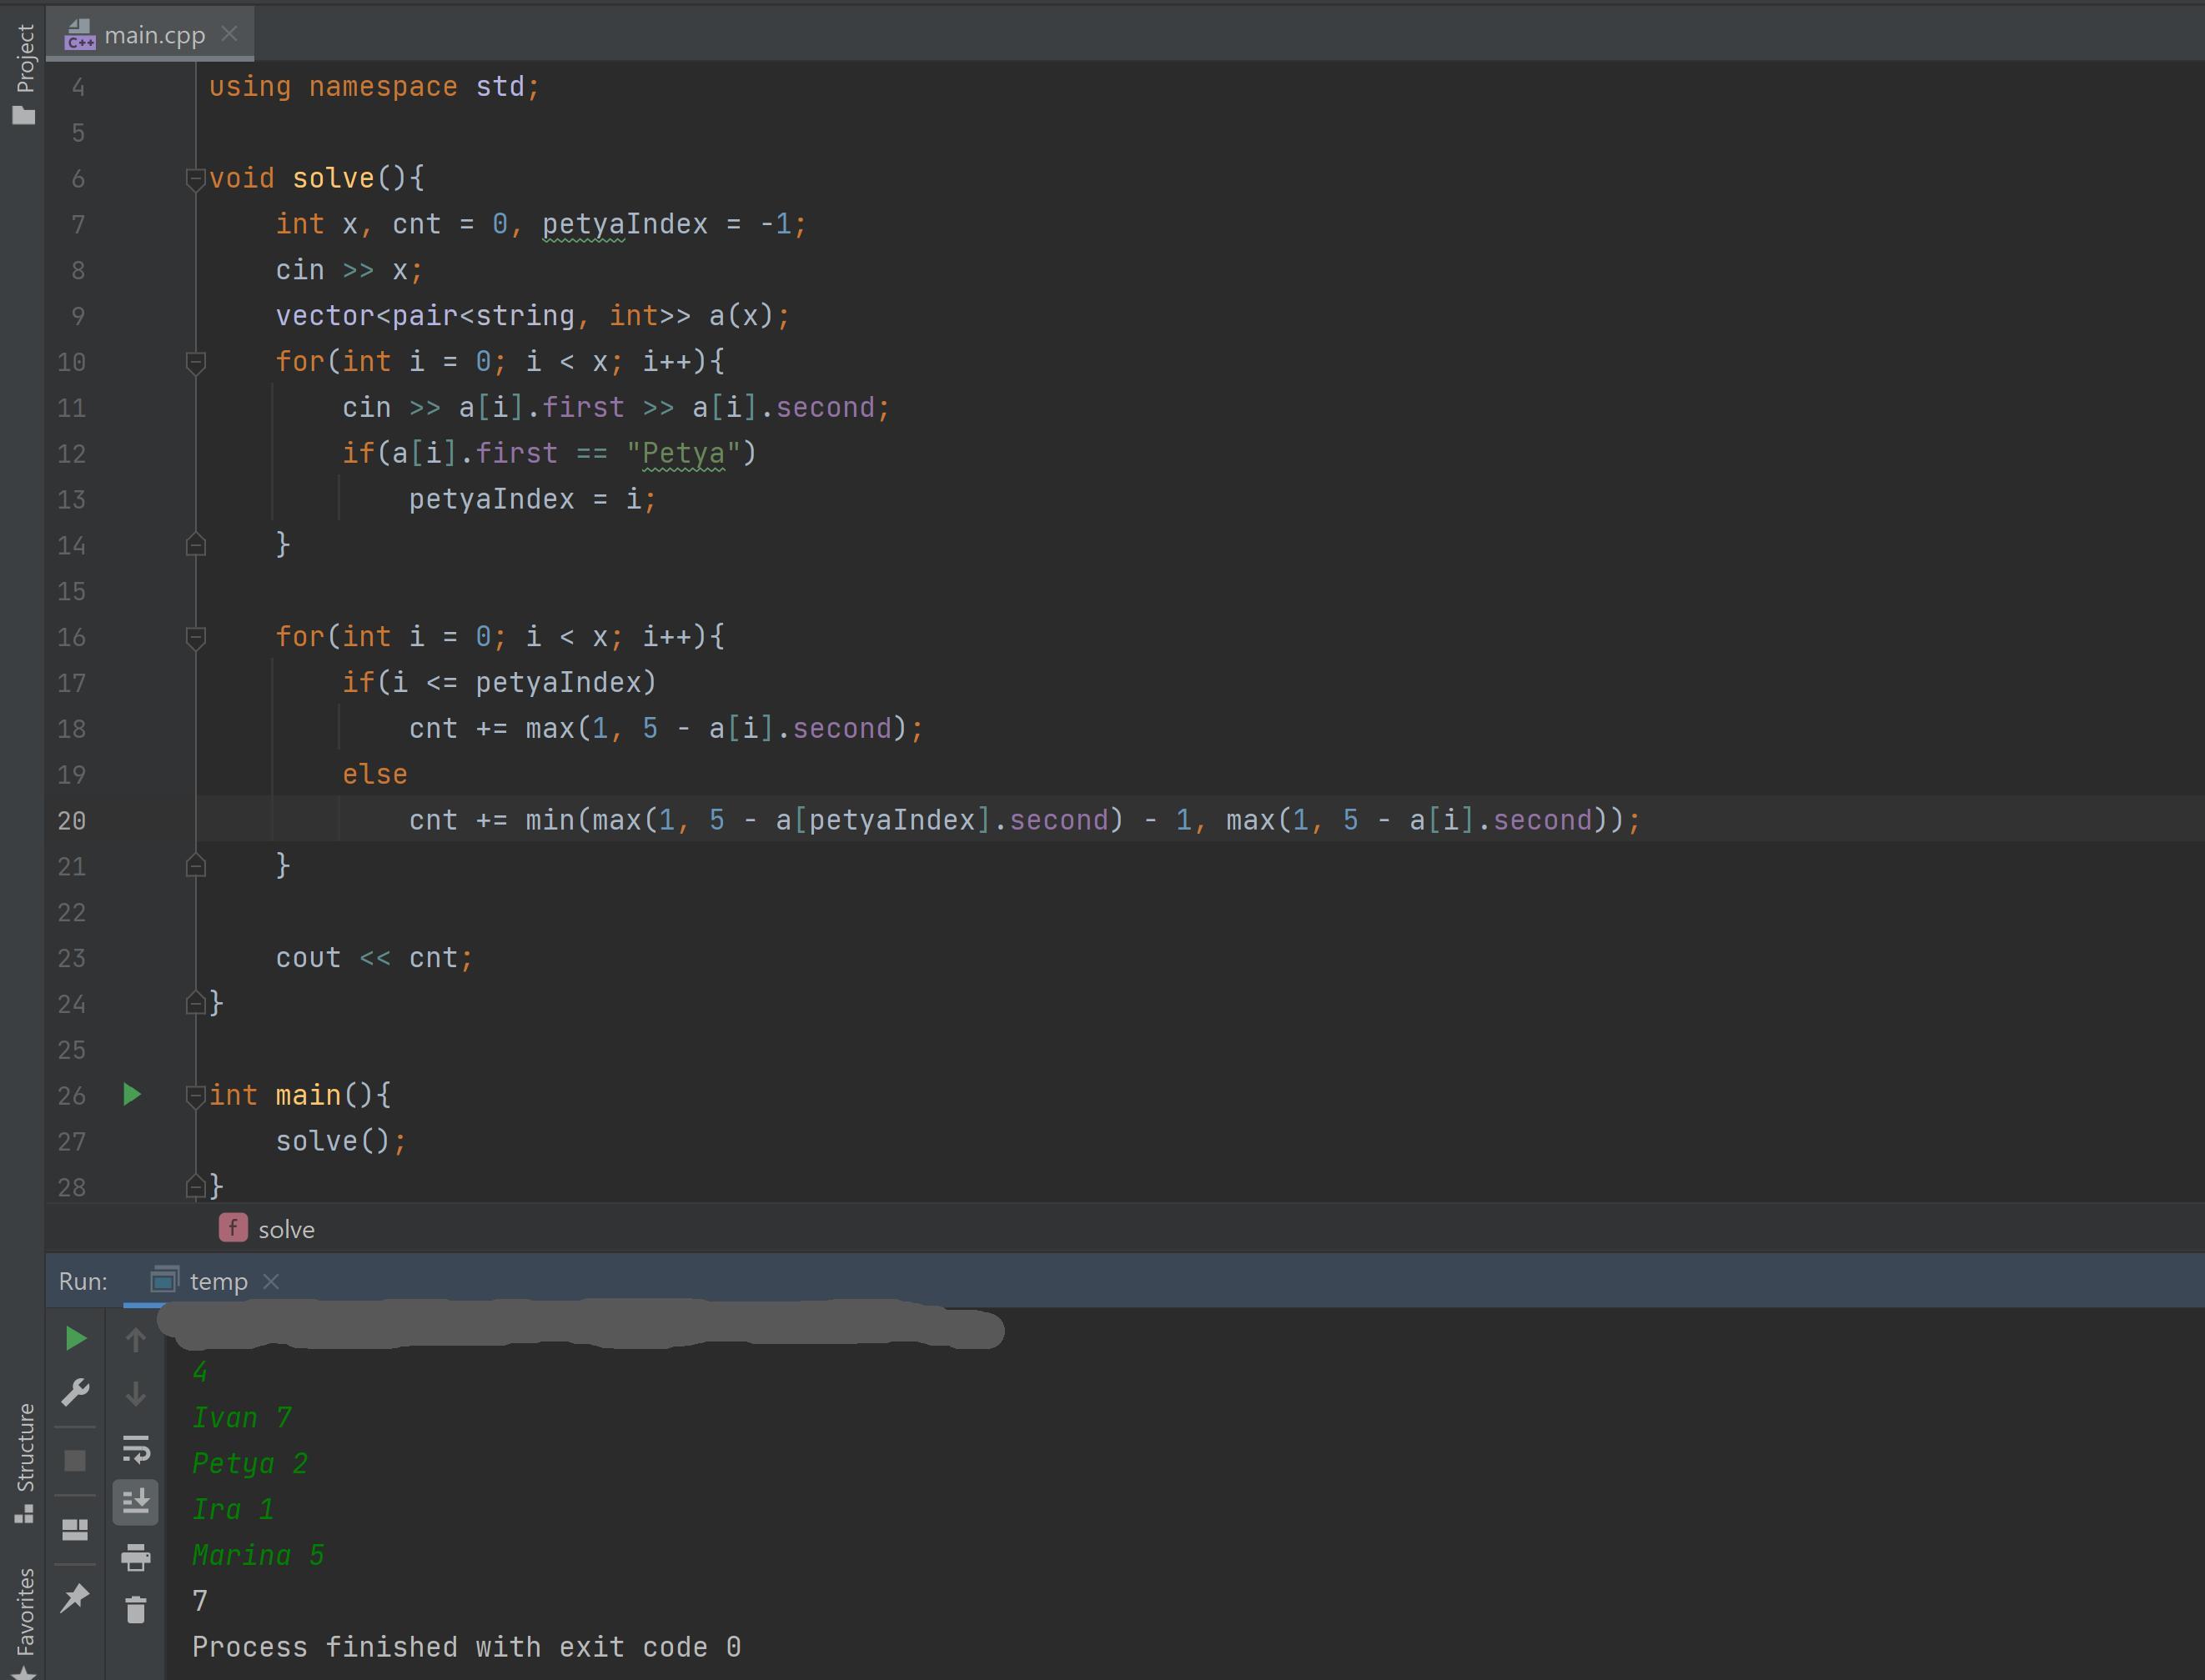Rerun the program with the green Run icon

75,1338
